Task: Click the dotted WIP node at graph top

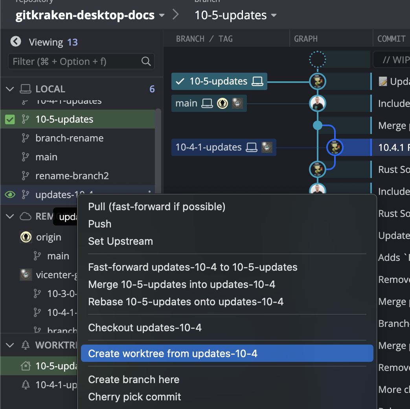Action: 318,59
